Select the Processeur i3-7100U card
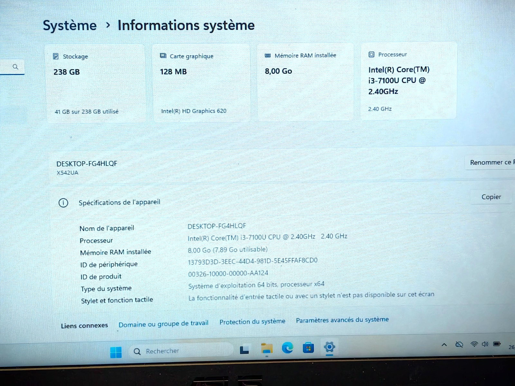The image size is (515, 386). (408, 81)
